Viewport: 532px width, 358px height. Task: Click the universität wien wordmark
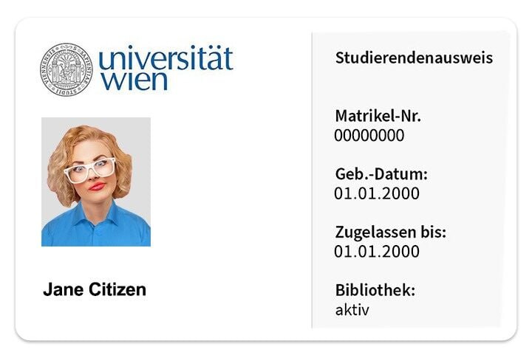[x=166, y=67]
